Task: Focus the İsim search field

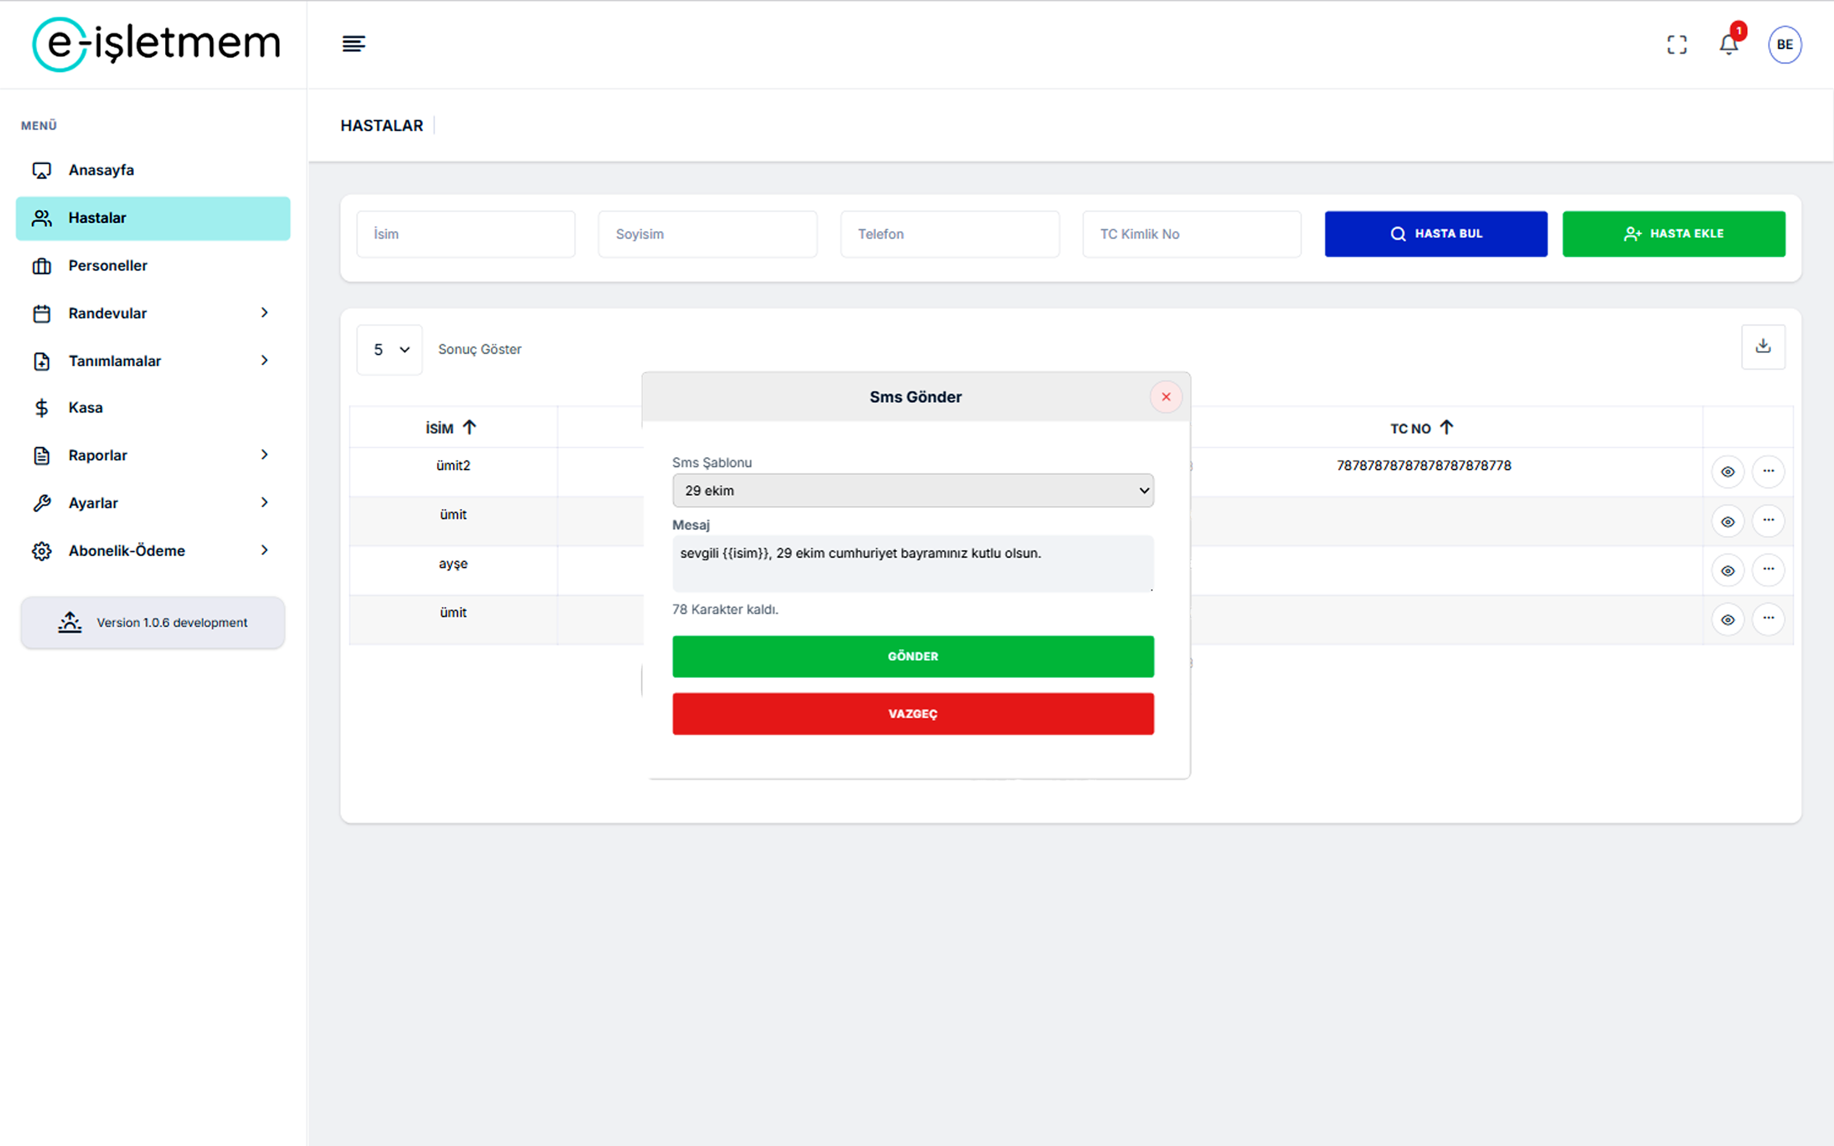Action: click(466, 234)
